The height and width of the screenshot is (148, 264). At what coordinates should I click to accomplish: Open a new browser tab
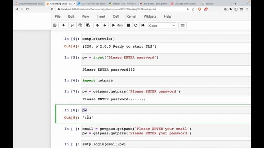(235, 4)
